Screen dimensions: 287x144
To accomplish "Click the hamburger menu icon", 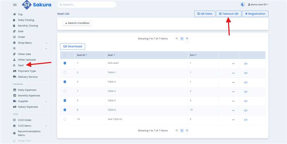I will click(15, 5).
